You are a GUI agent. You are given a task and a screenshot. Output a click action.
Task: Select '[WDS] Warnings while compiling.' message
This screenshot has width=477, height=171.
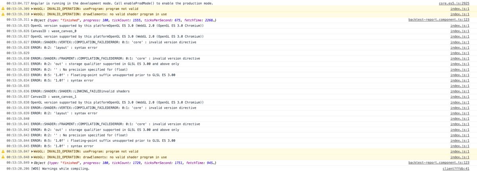(x=60, y=168)
